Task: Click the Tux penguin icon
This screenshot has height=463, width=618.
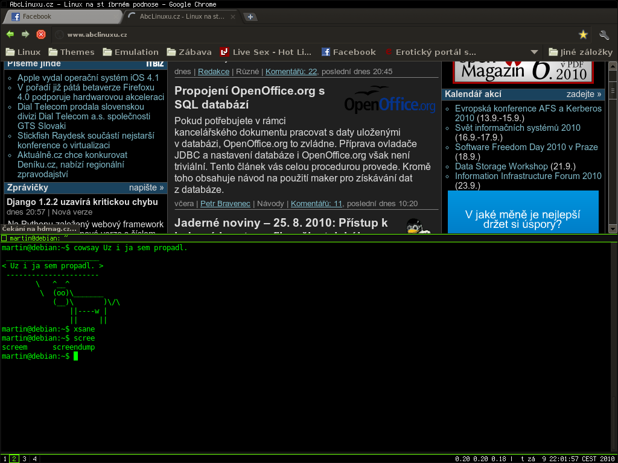Action: [418, 225]
